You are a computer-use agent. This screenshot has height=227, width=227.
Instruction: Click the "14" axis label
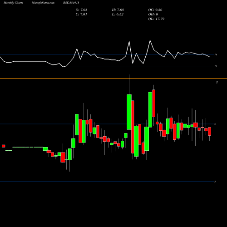[x=216, y=54]
